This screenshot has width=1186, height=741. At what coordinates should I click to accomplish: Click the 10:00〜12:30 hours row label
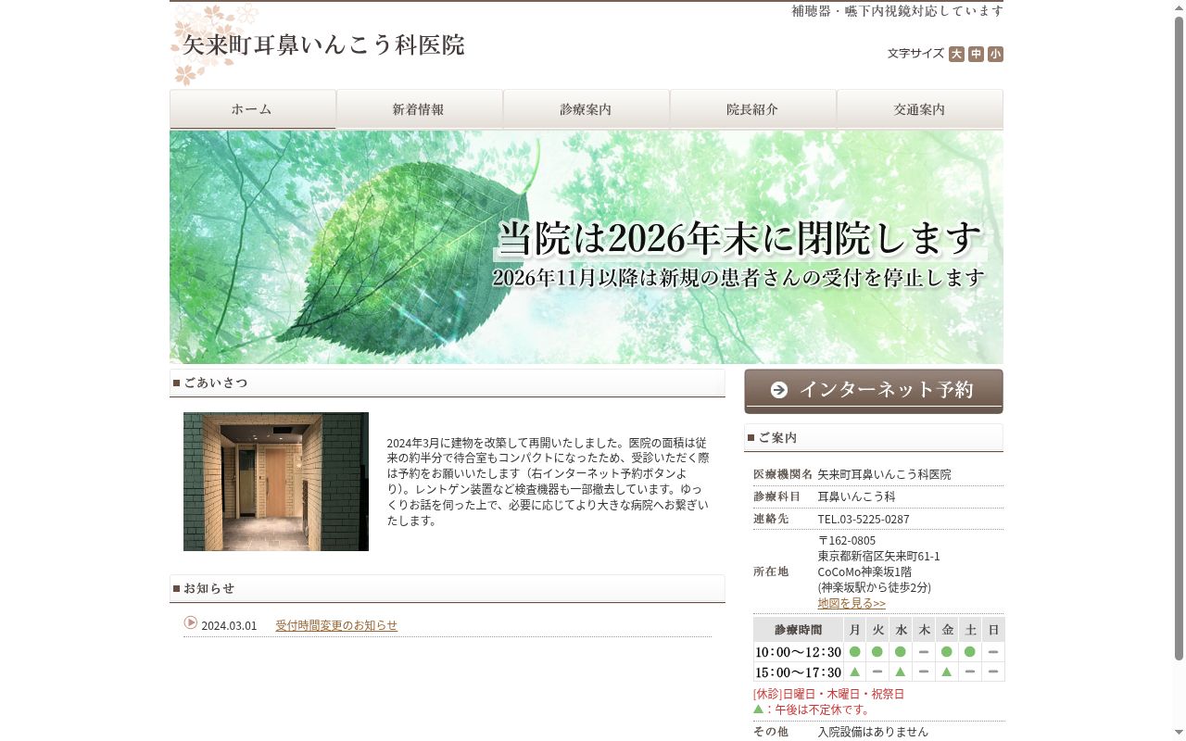(x=798, y=652)
